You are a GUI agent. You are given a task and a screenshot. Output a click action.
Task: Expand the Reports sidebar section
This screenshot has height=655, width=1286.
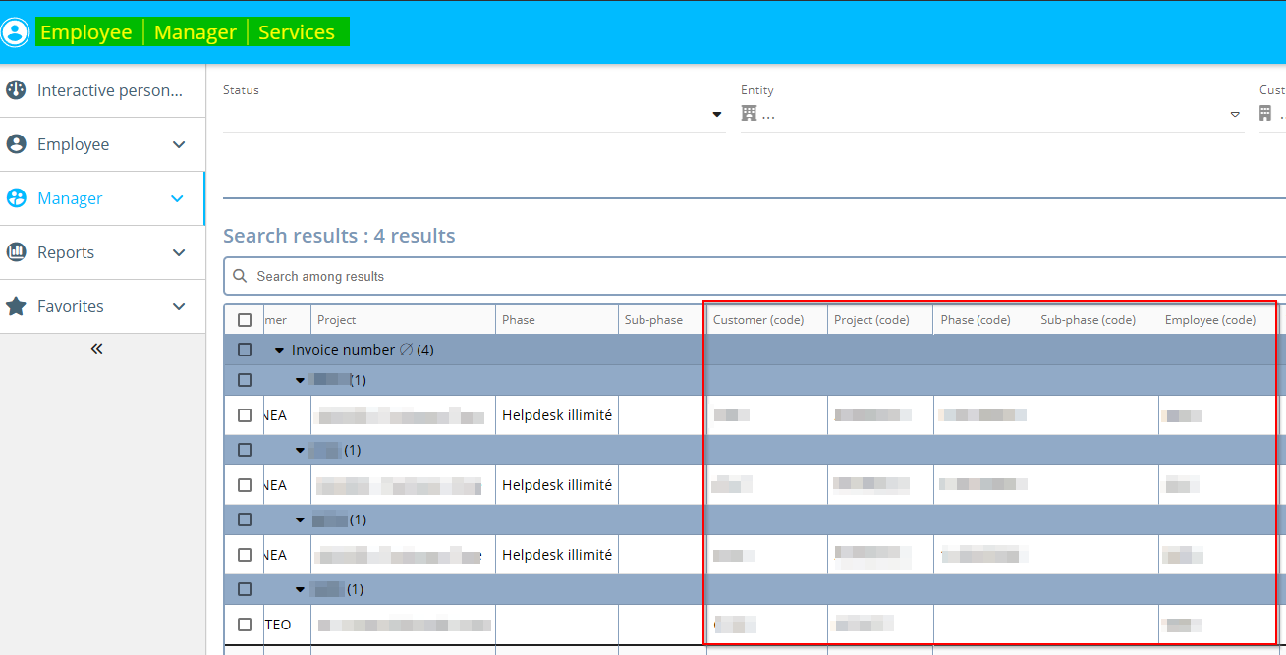click(179, 252)
